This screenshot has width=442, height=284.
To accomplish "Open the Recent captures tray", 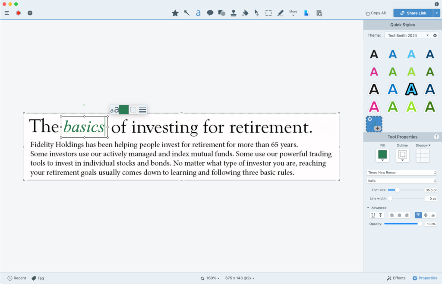I will click(17, 278).
